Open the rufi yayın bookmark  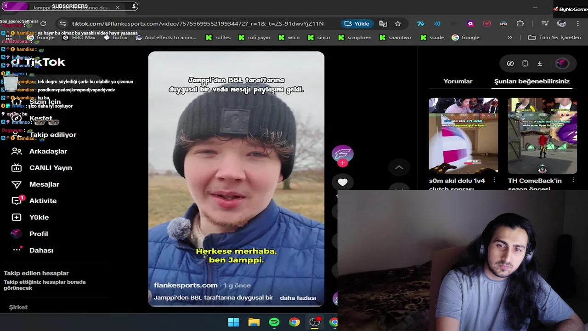coord(254,38)
